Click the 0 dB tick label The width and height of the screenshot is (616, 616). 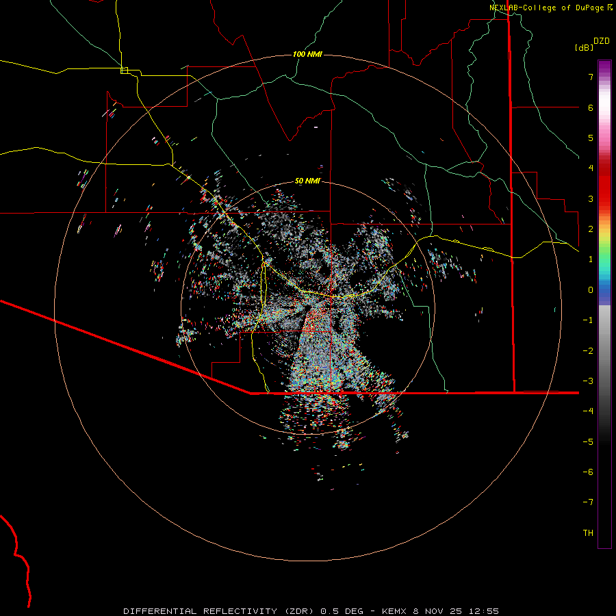tap(591, 290)
